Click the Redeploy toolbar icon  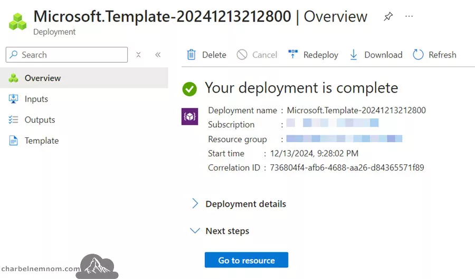pos(293,54)
